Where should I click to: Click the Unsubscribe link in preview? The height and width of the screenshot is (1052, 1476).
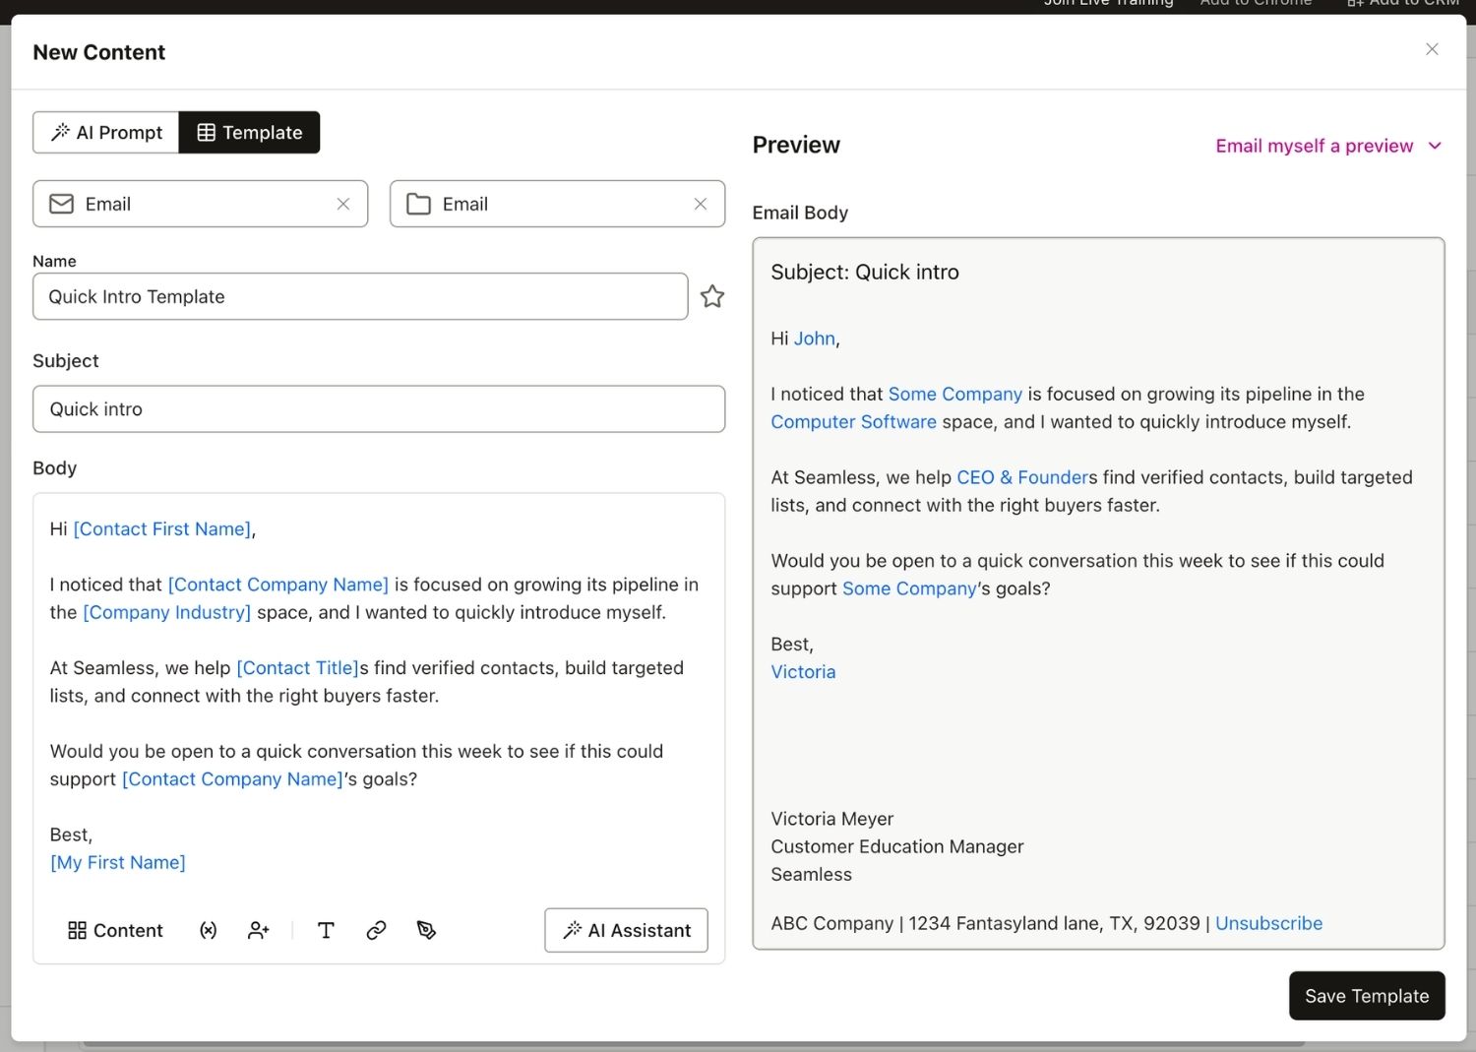1268,923
